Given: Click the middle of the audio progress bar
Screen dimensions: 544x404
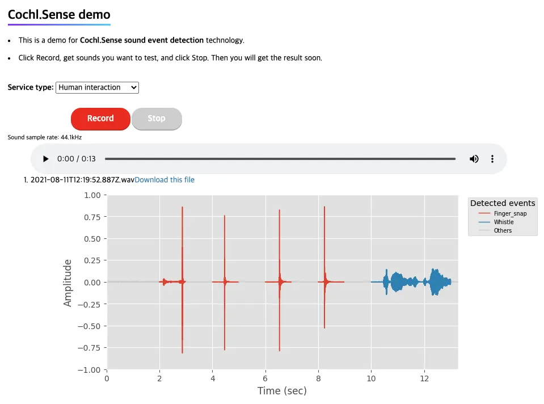Looking at the screenshot, I should (x=280, y=159).
